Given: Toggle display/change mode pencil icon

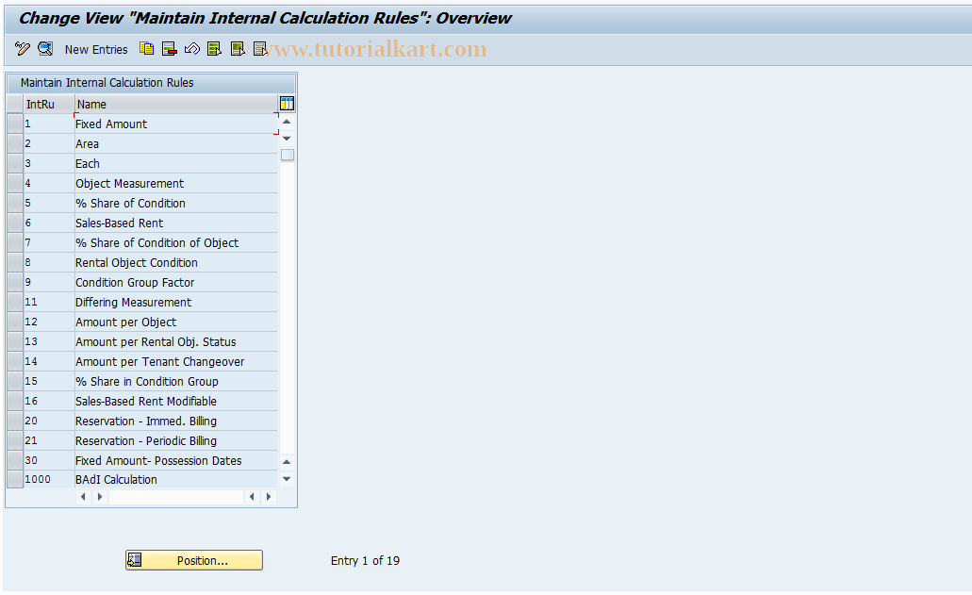Looking at the screenshot, I should point(23,48).
